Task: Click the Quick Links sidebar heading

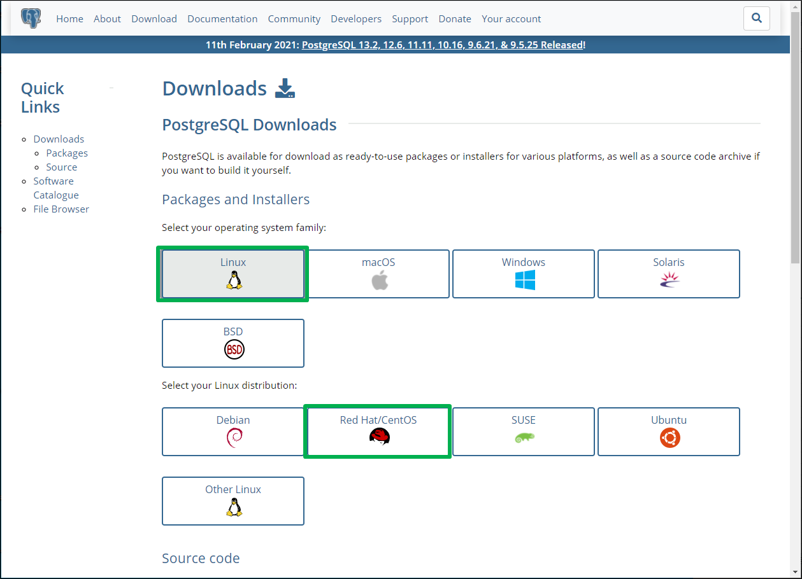Action: [43, 97]
